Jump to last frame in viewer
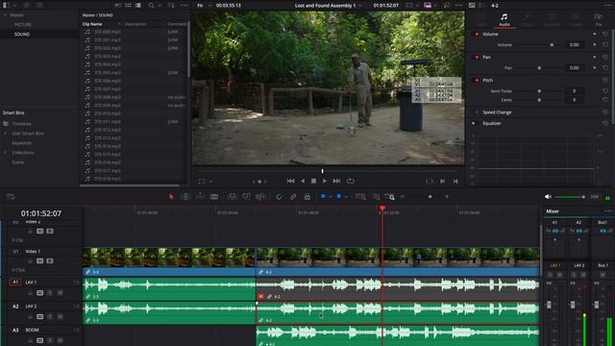The width and height of the screenshot is (615, 346). coord(336,181)
